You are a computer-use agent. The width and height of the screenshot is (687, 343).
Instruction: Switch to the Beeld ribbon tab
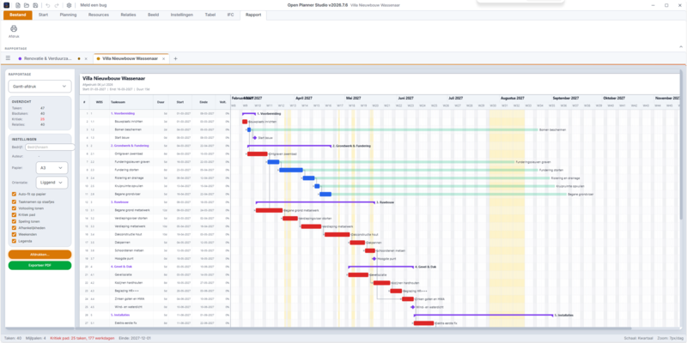coord(154,15)
